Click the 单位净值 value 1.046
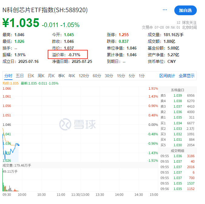Screen dimensions: 205x204 pos(132,48)
